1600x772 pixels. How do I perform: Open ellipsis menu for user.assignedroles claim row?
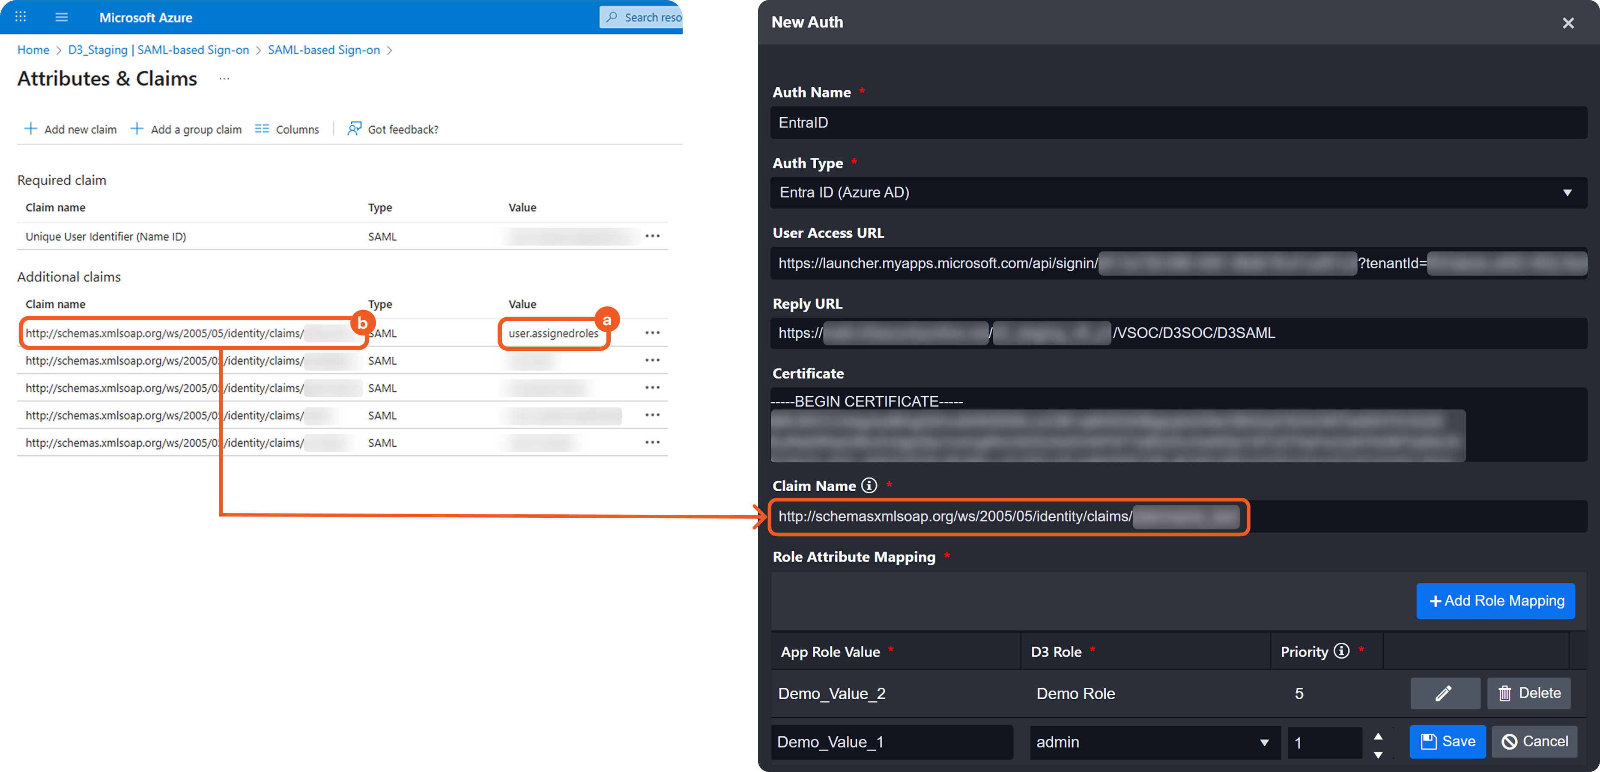tap(652, 333)
